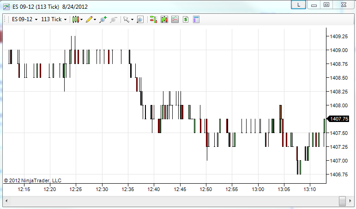Click the zoom in magnifier icon
Screen dimensions: 356x209
103,19
